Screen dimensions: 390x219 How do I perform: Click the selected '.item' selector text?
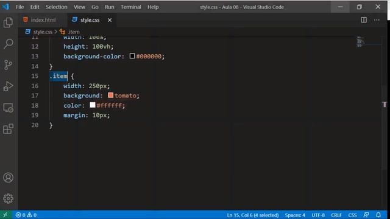(58, 76)
